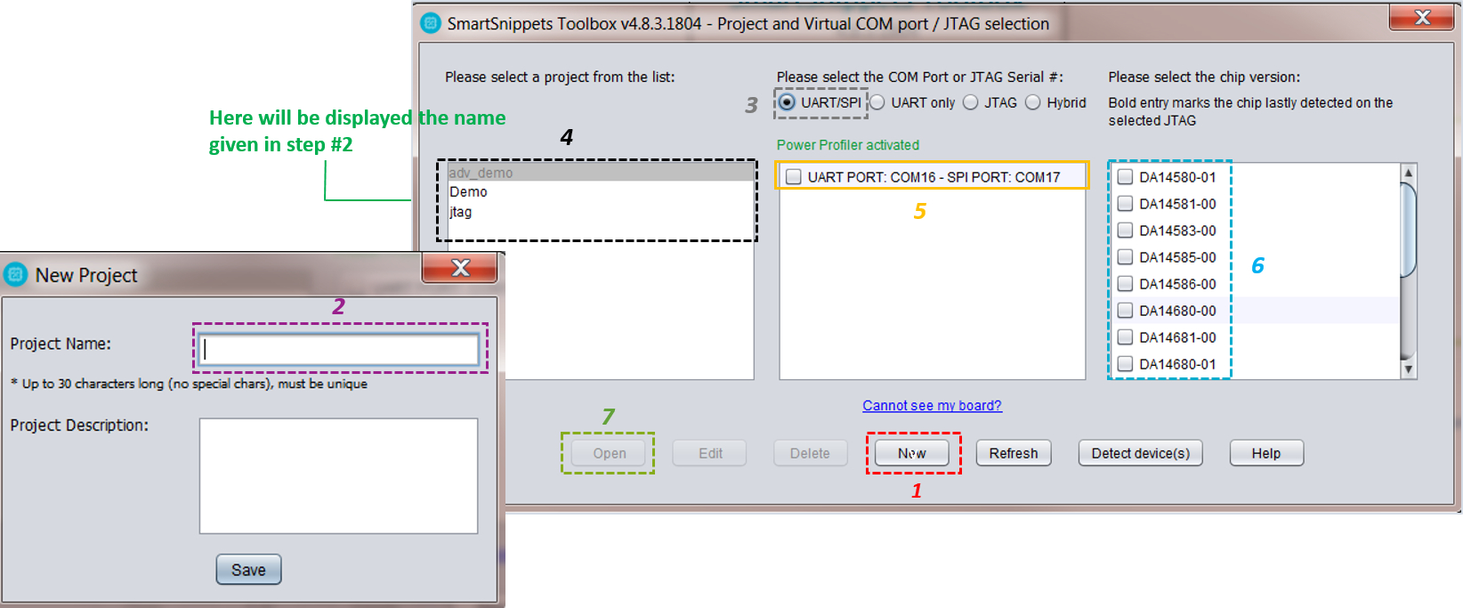Choose the JTAG radio button
This screenshot has height=608, width=1463.
coord(971,102)
